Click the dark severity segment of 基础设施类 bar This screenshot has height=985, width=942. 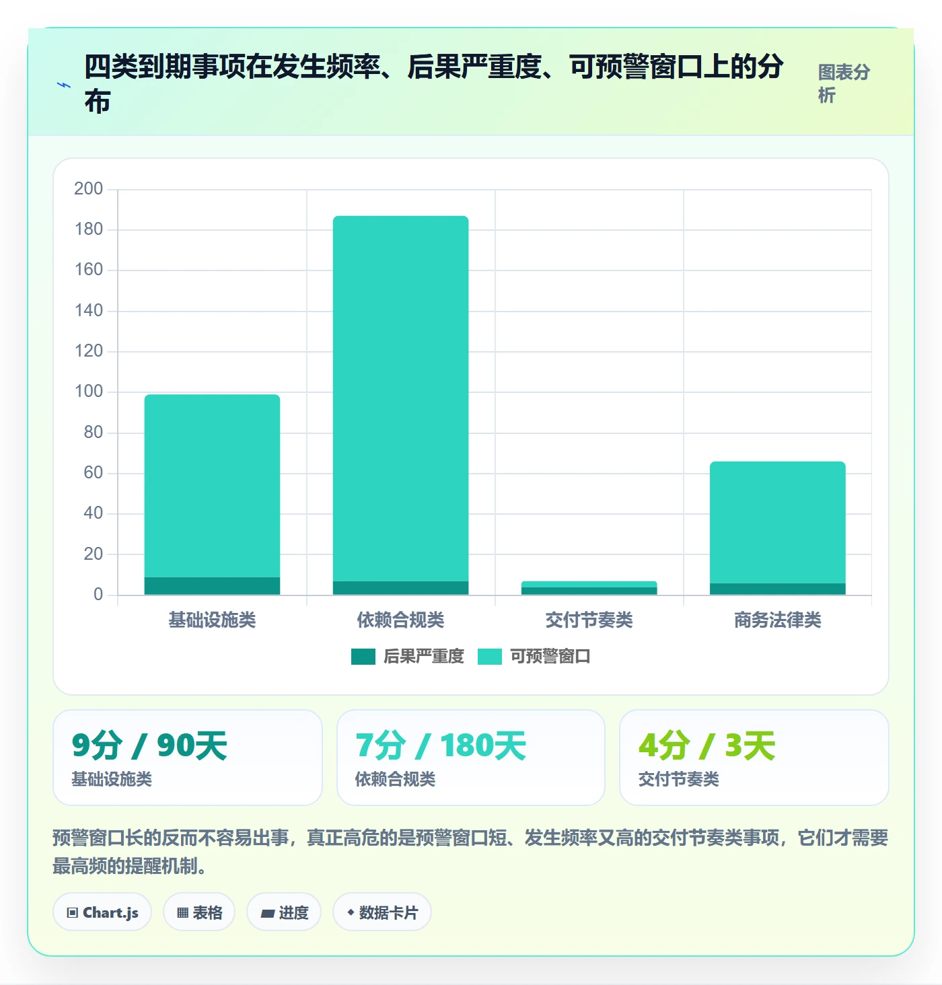tap(212, 586)
